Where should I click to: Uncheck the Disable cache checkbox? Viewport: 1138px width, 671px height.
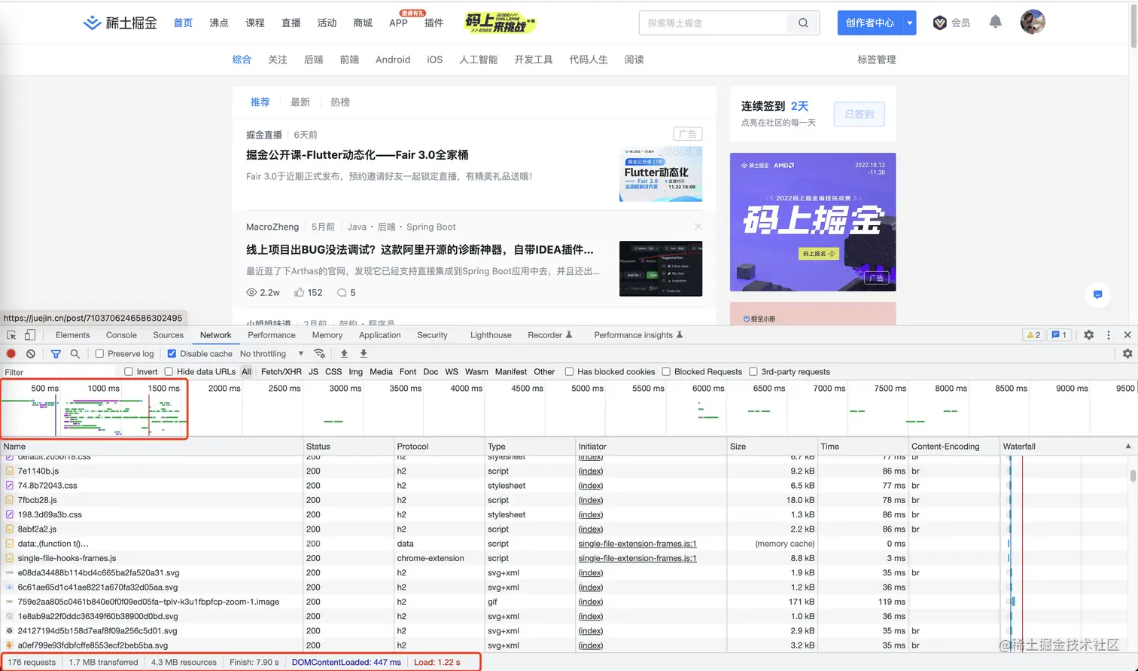click(x=172, y=354)
